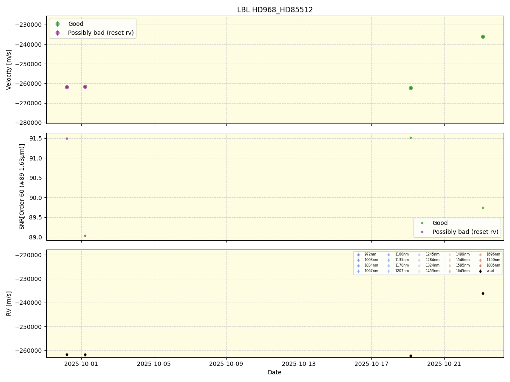510x382 pixels.
Task: Select the green SNR point near 89.75
Action: click(483, 208)
